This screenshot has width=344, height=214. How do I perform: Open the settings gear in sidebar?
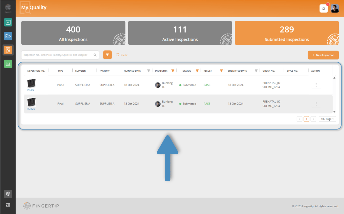click(x=8, y=194)
